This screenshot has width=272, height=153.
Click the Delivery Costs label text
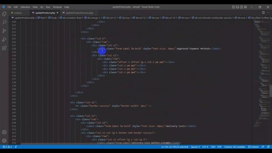[176, 126]
